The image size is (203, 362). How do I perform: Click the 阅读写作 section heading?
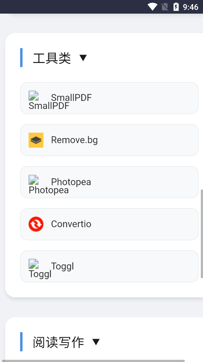[58, 342]
